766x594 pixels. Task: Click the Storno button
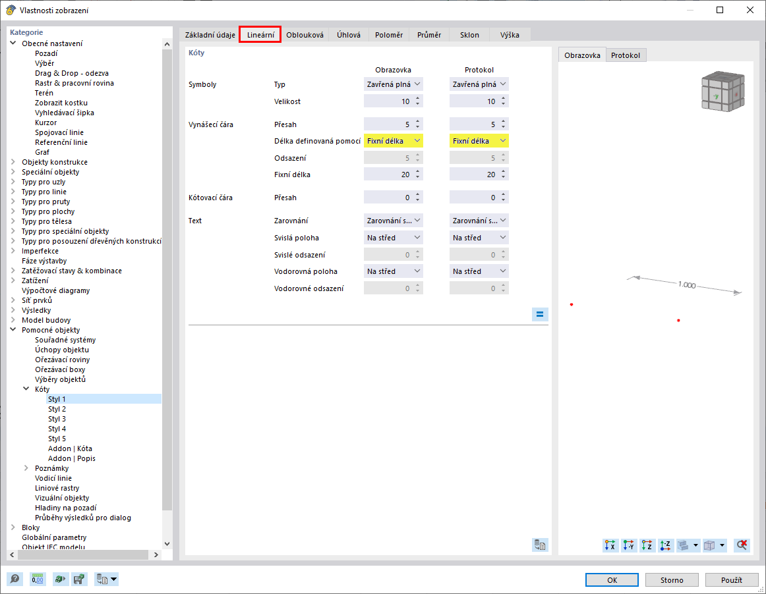(x=672, y=580)
